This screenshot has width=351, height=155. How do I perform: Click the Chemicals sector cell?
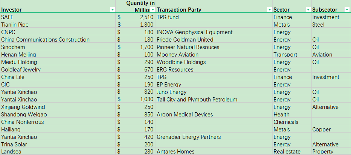[x=286, y=122]
